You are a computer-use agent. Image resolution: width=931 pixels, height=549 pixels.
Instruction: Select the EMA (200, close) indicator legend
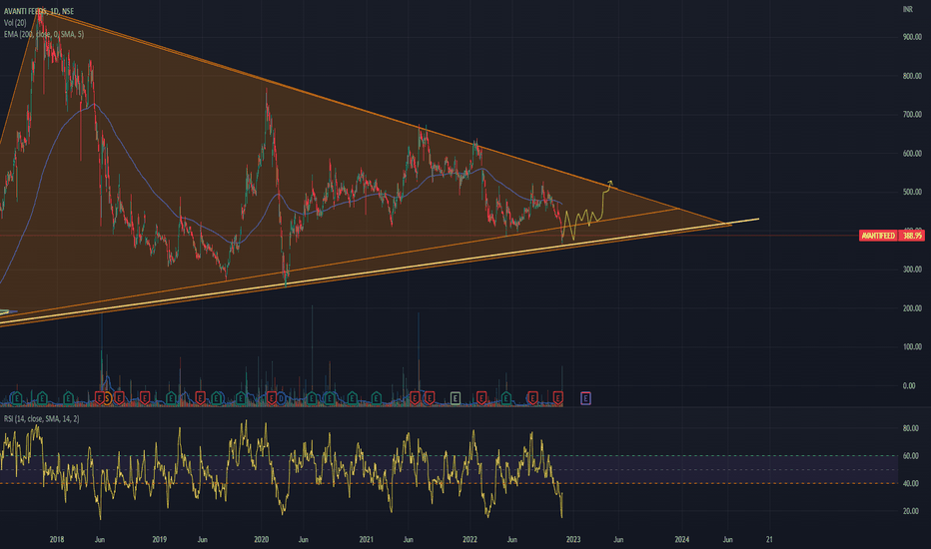tap(44, 34)
